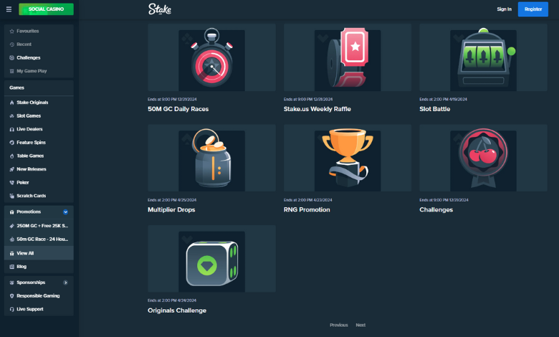The image size is (559, 337).
Task: Go to Poker games
Action: [x=23, y=182]
